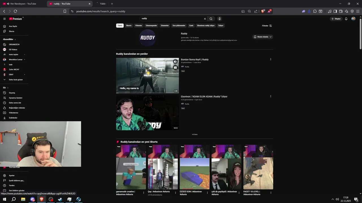Select the Videolar filter chip
The width and height of the screenshot is (362, 203).
[x=139, y=25]
